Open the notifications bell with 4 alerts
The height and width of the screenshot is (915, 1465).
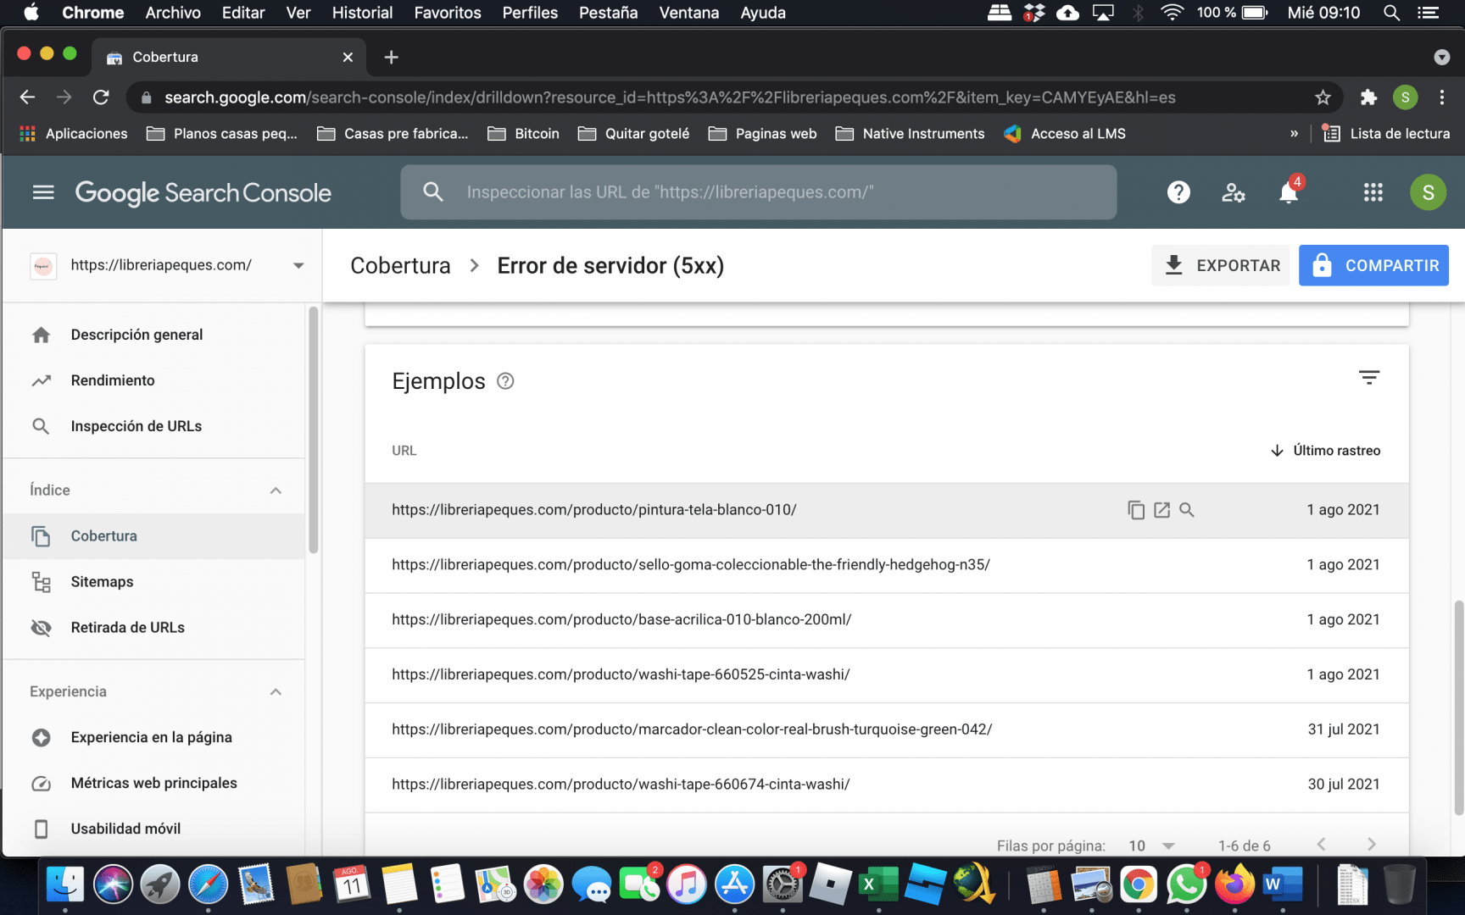click(1289, 191)
